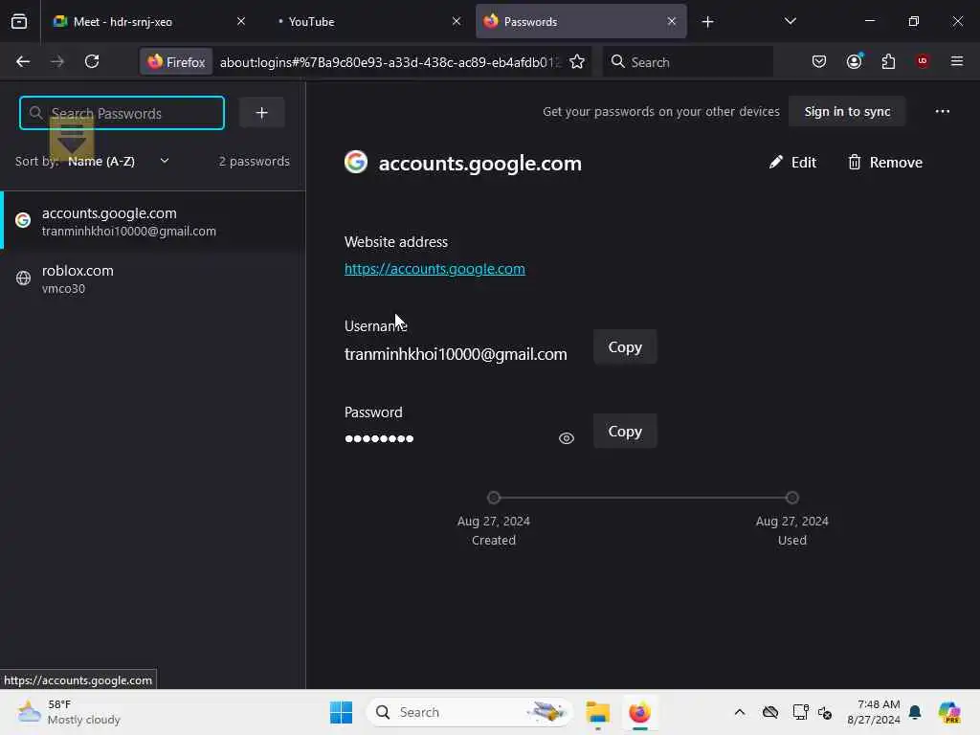
Task: Close the Meet tab
Action: point(241,21)
